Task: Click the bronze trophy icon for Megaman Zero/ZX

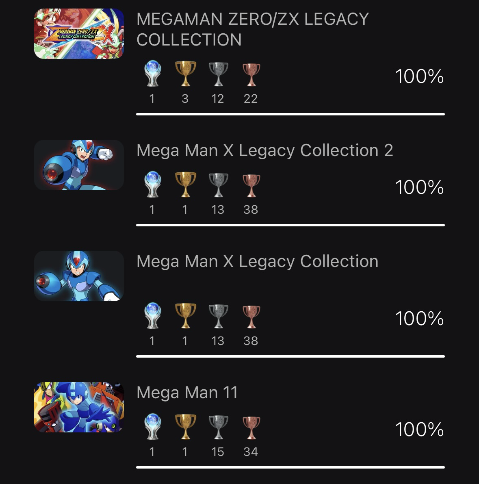Action: pyautogui.click(x=251, y=75)
